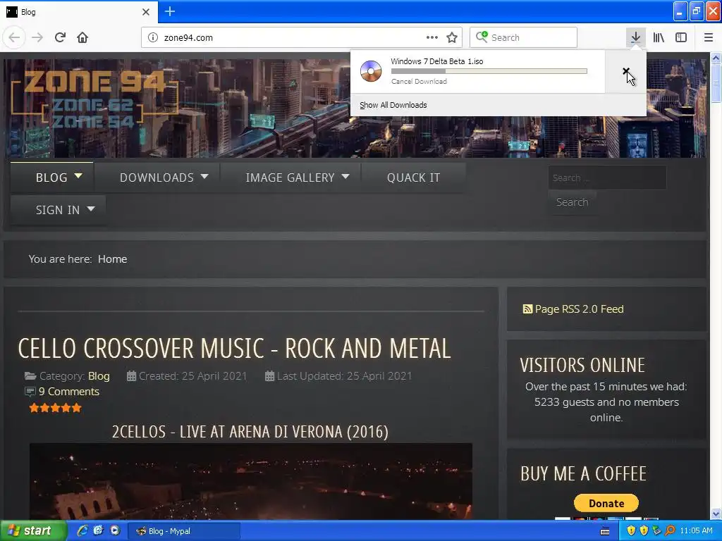Open the Windows Start menu

click(x=33, y=531)
